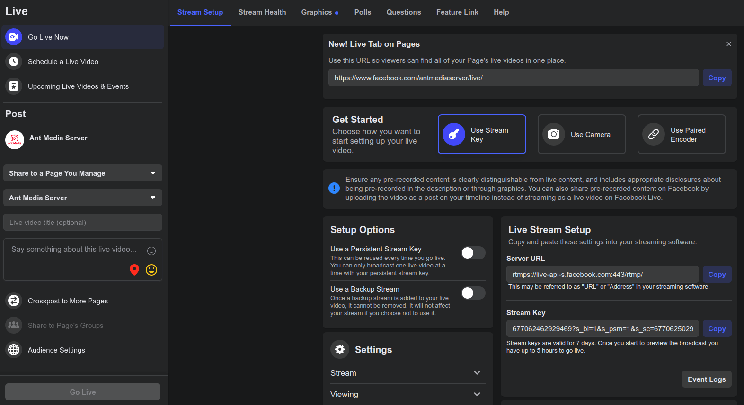Click the Server URL text field
This screenshot has height=405, width=744.
pos(602,274)
